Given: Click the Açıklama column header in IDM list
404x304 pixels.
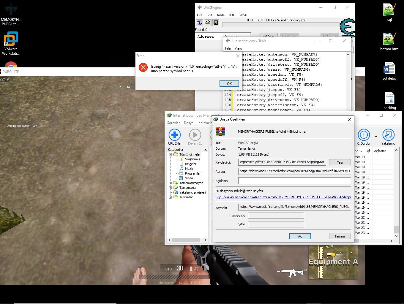Looking at the screenshot, I should (x=383, y=151).
